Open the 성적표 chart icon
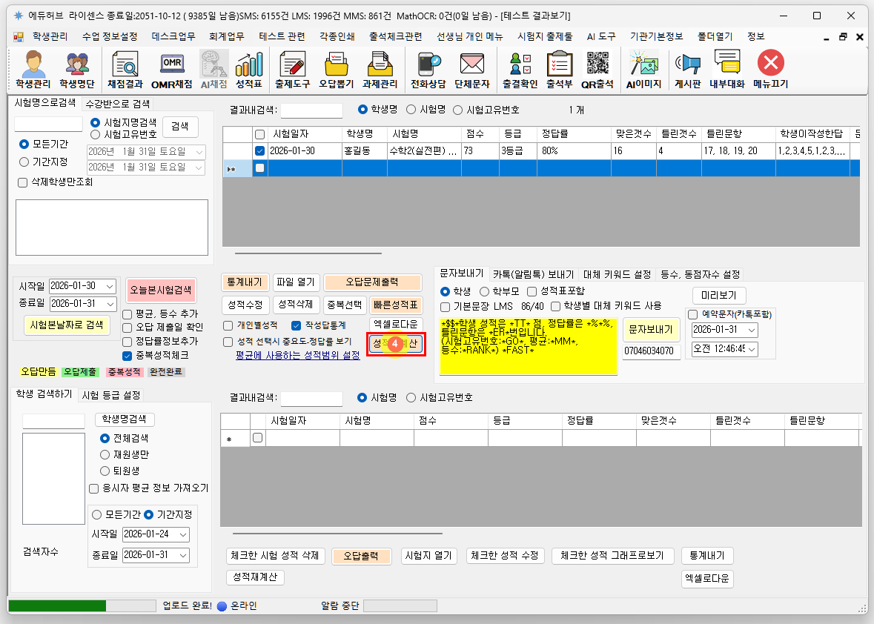Viewport: 874px width, 624px height. pos(249,70)
